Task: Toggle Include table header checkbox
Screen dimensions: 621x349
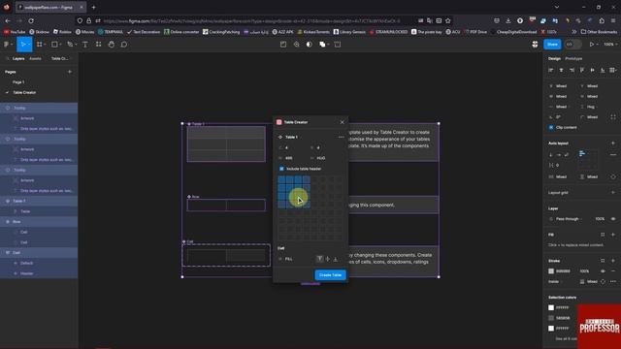Action: [x=281, y=169]
